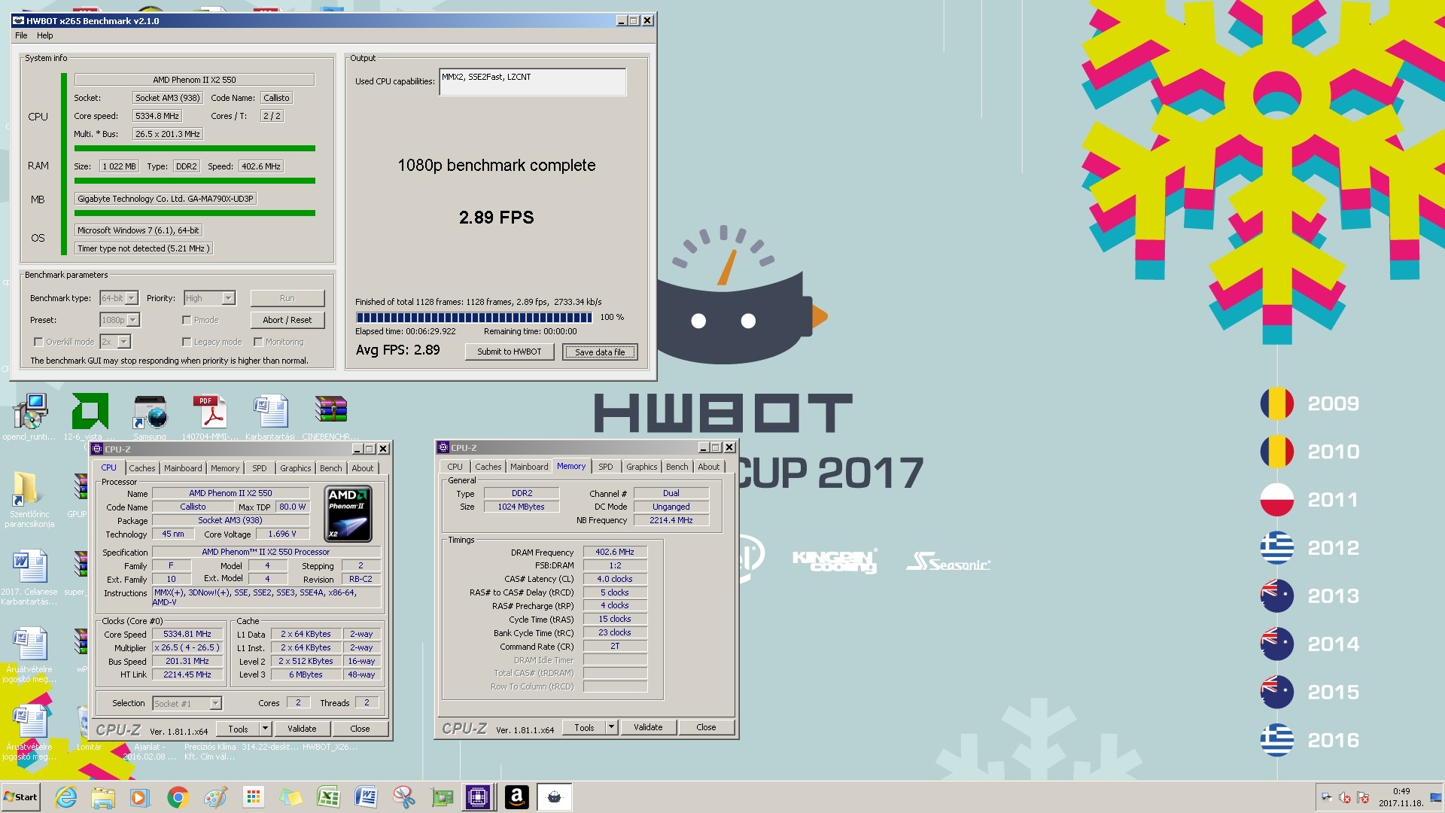Switch to Mainboard tab in left CPU-Z
The height and width of the screenshot is (813, 1445).
click(x=183, y=468)
